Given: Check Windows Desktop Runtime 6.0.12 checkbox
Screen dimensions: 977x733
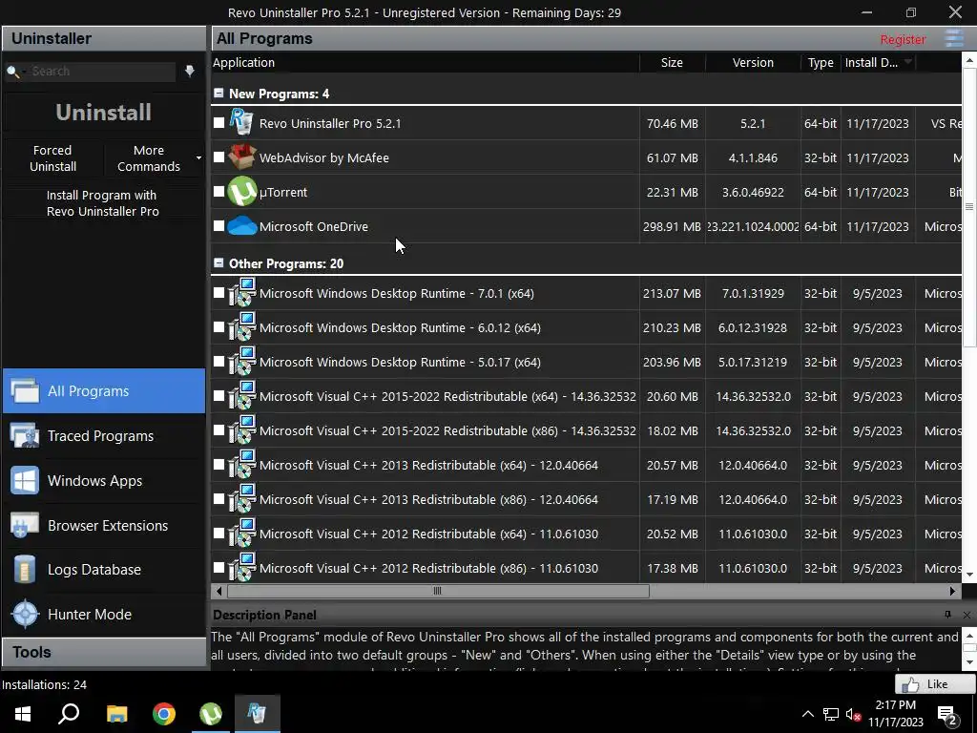Looking at the screenshot, I should [218, 326].
